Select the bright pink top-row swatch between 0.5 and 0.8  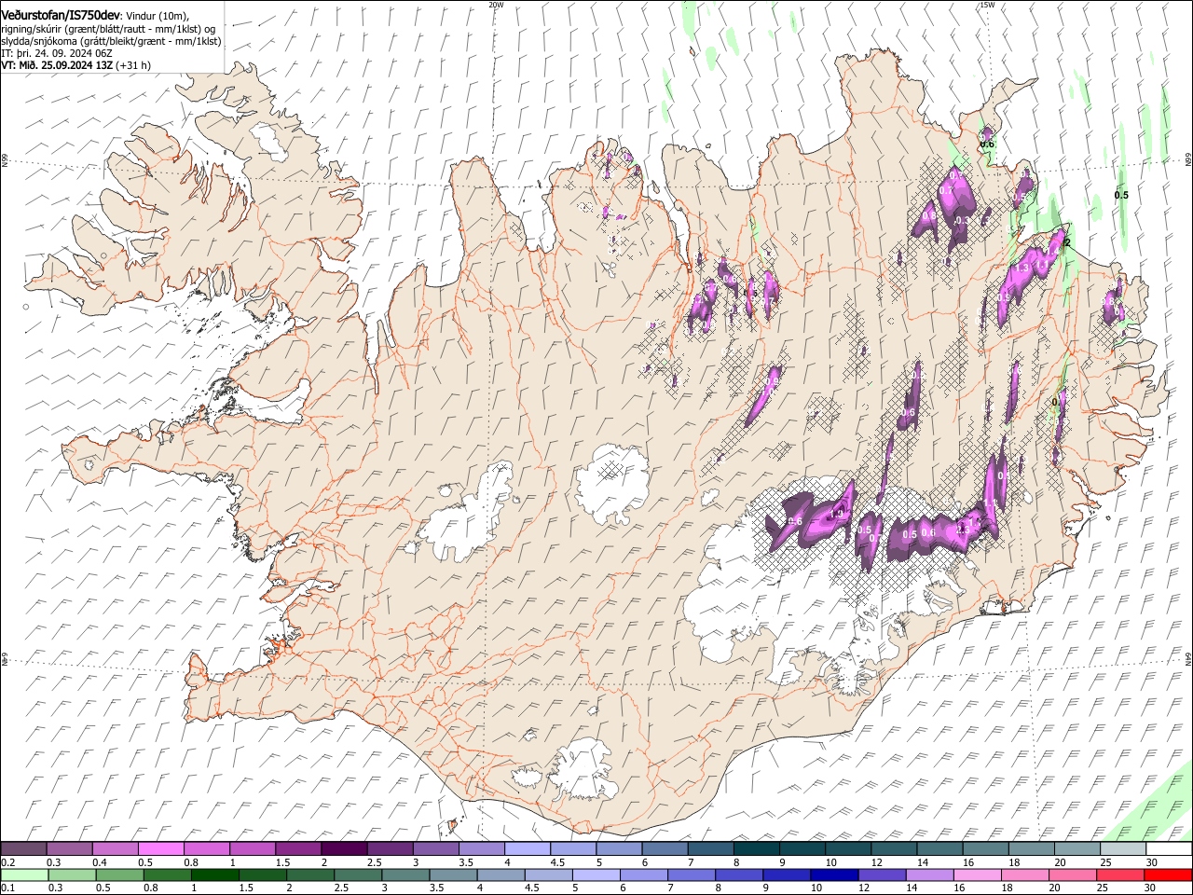click(161, 848)
